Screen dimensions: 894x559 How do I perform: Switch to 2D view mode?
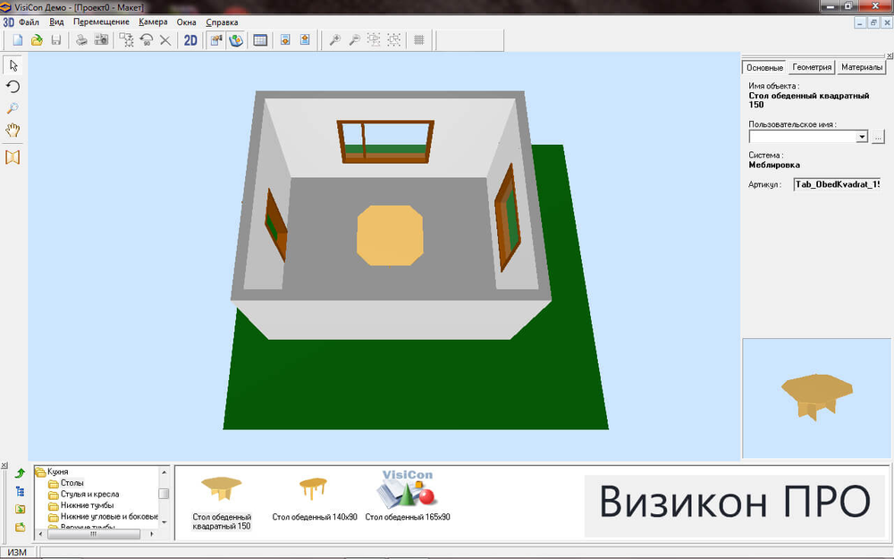190,40
